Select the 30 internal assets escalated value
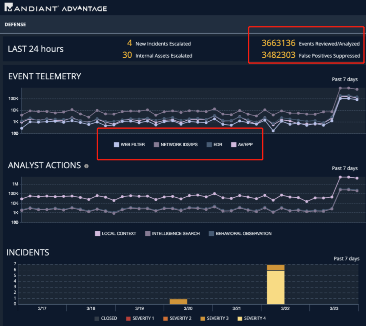Screen dimensions: 366x326 click(x=127, y=55)
